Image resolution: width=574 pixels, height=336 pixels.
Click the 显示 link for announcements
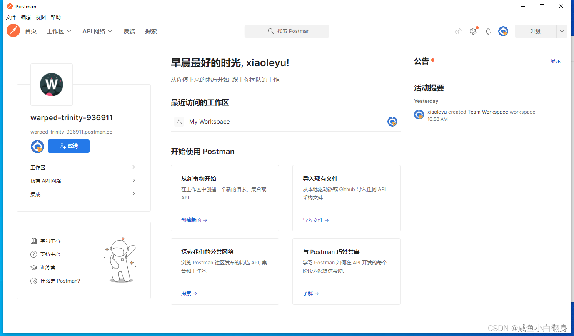(556, 61)
